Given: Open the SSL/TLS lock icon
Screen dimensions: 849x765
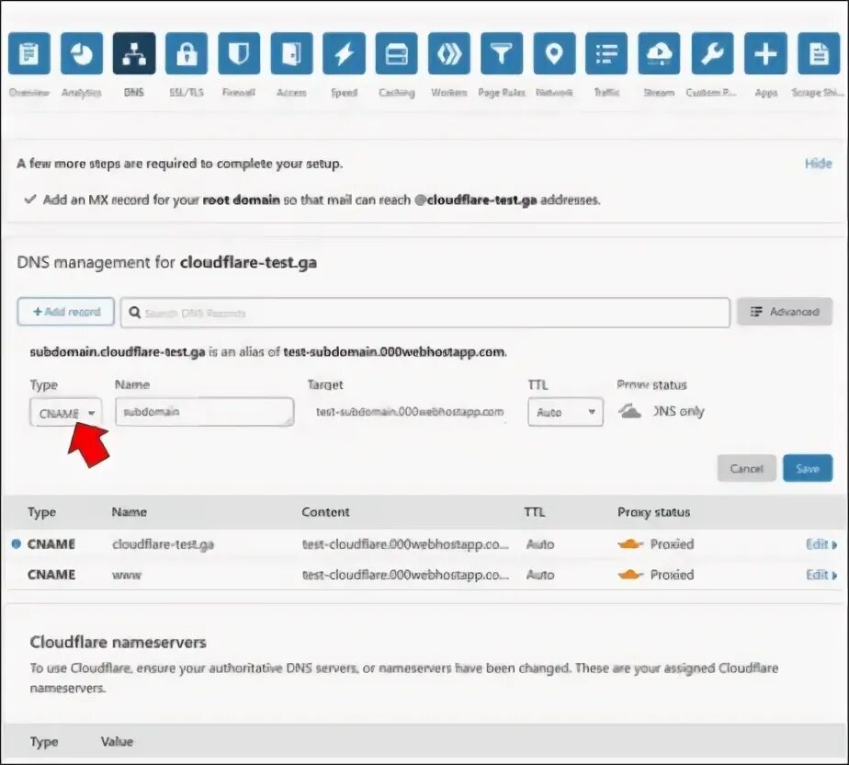Looking at the screenshot, I should tap(187, 53).
